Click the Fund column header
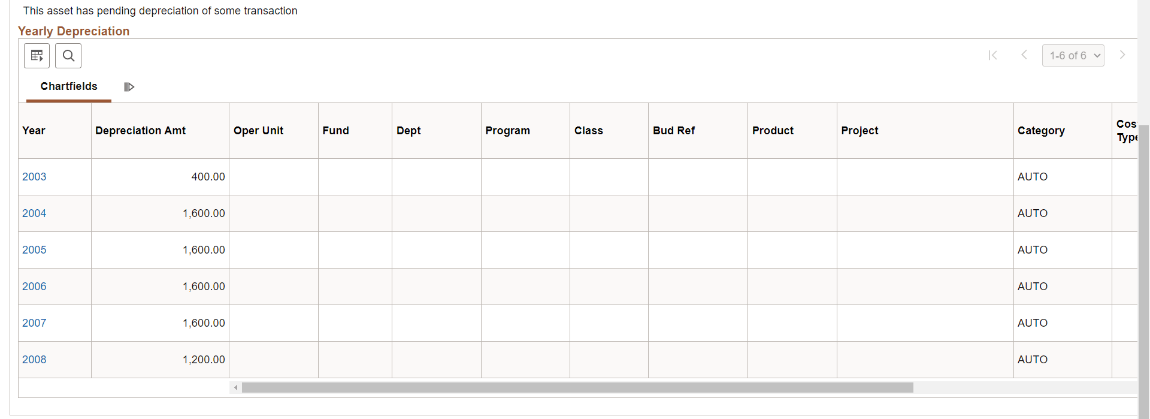Screen dimensions: 1150x419 pyautogui.click(x=335, y=130)
